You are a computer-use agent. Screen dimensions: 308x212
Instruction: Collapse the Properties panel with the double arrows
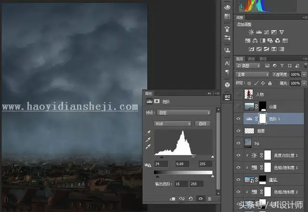pyautogui.click(x=209, y=93)
